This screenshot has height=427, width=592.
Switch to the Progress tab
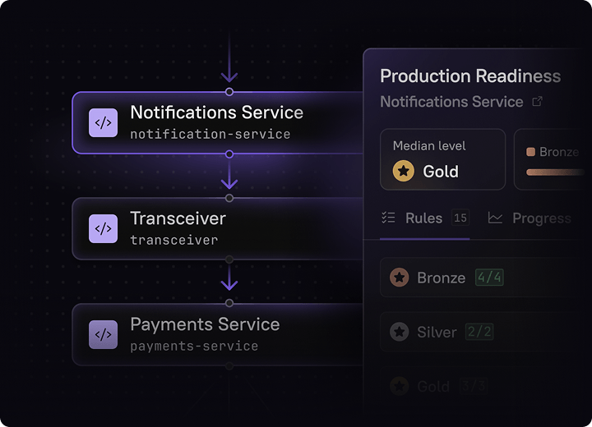[x=530, y=218]
